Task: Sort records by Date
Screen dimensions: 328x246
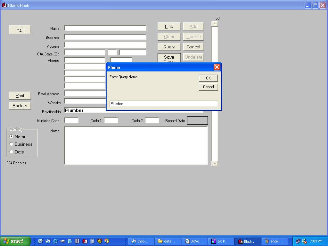Action: point(12,152)
